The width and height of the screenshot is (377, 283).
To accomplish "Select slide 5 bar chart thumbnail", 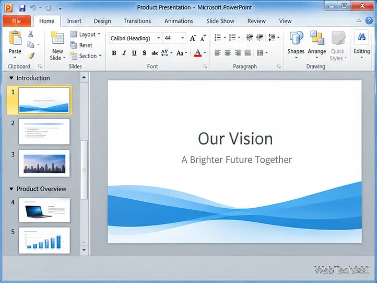I will [x=44, y=241].
